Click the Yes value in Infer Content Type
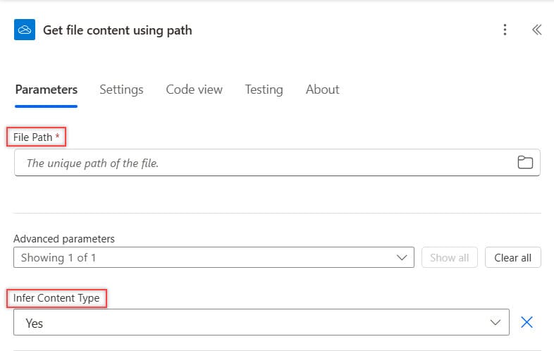 (35, 323)
